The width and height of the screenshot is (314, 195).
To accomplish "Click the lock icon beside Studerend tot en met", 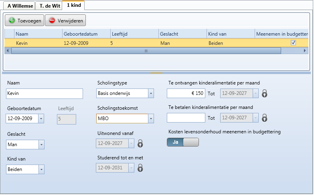I will tap(140, 168).
